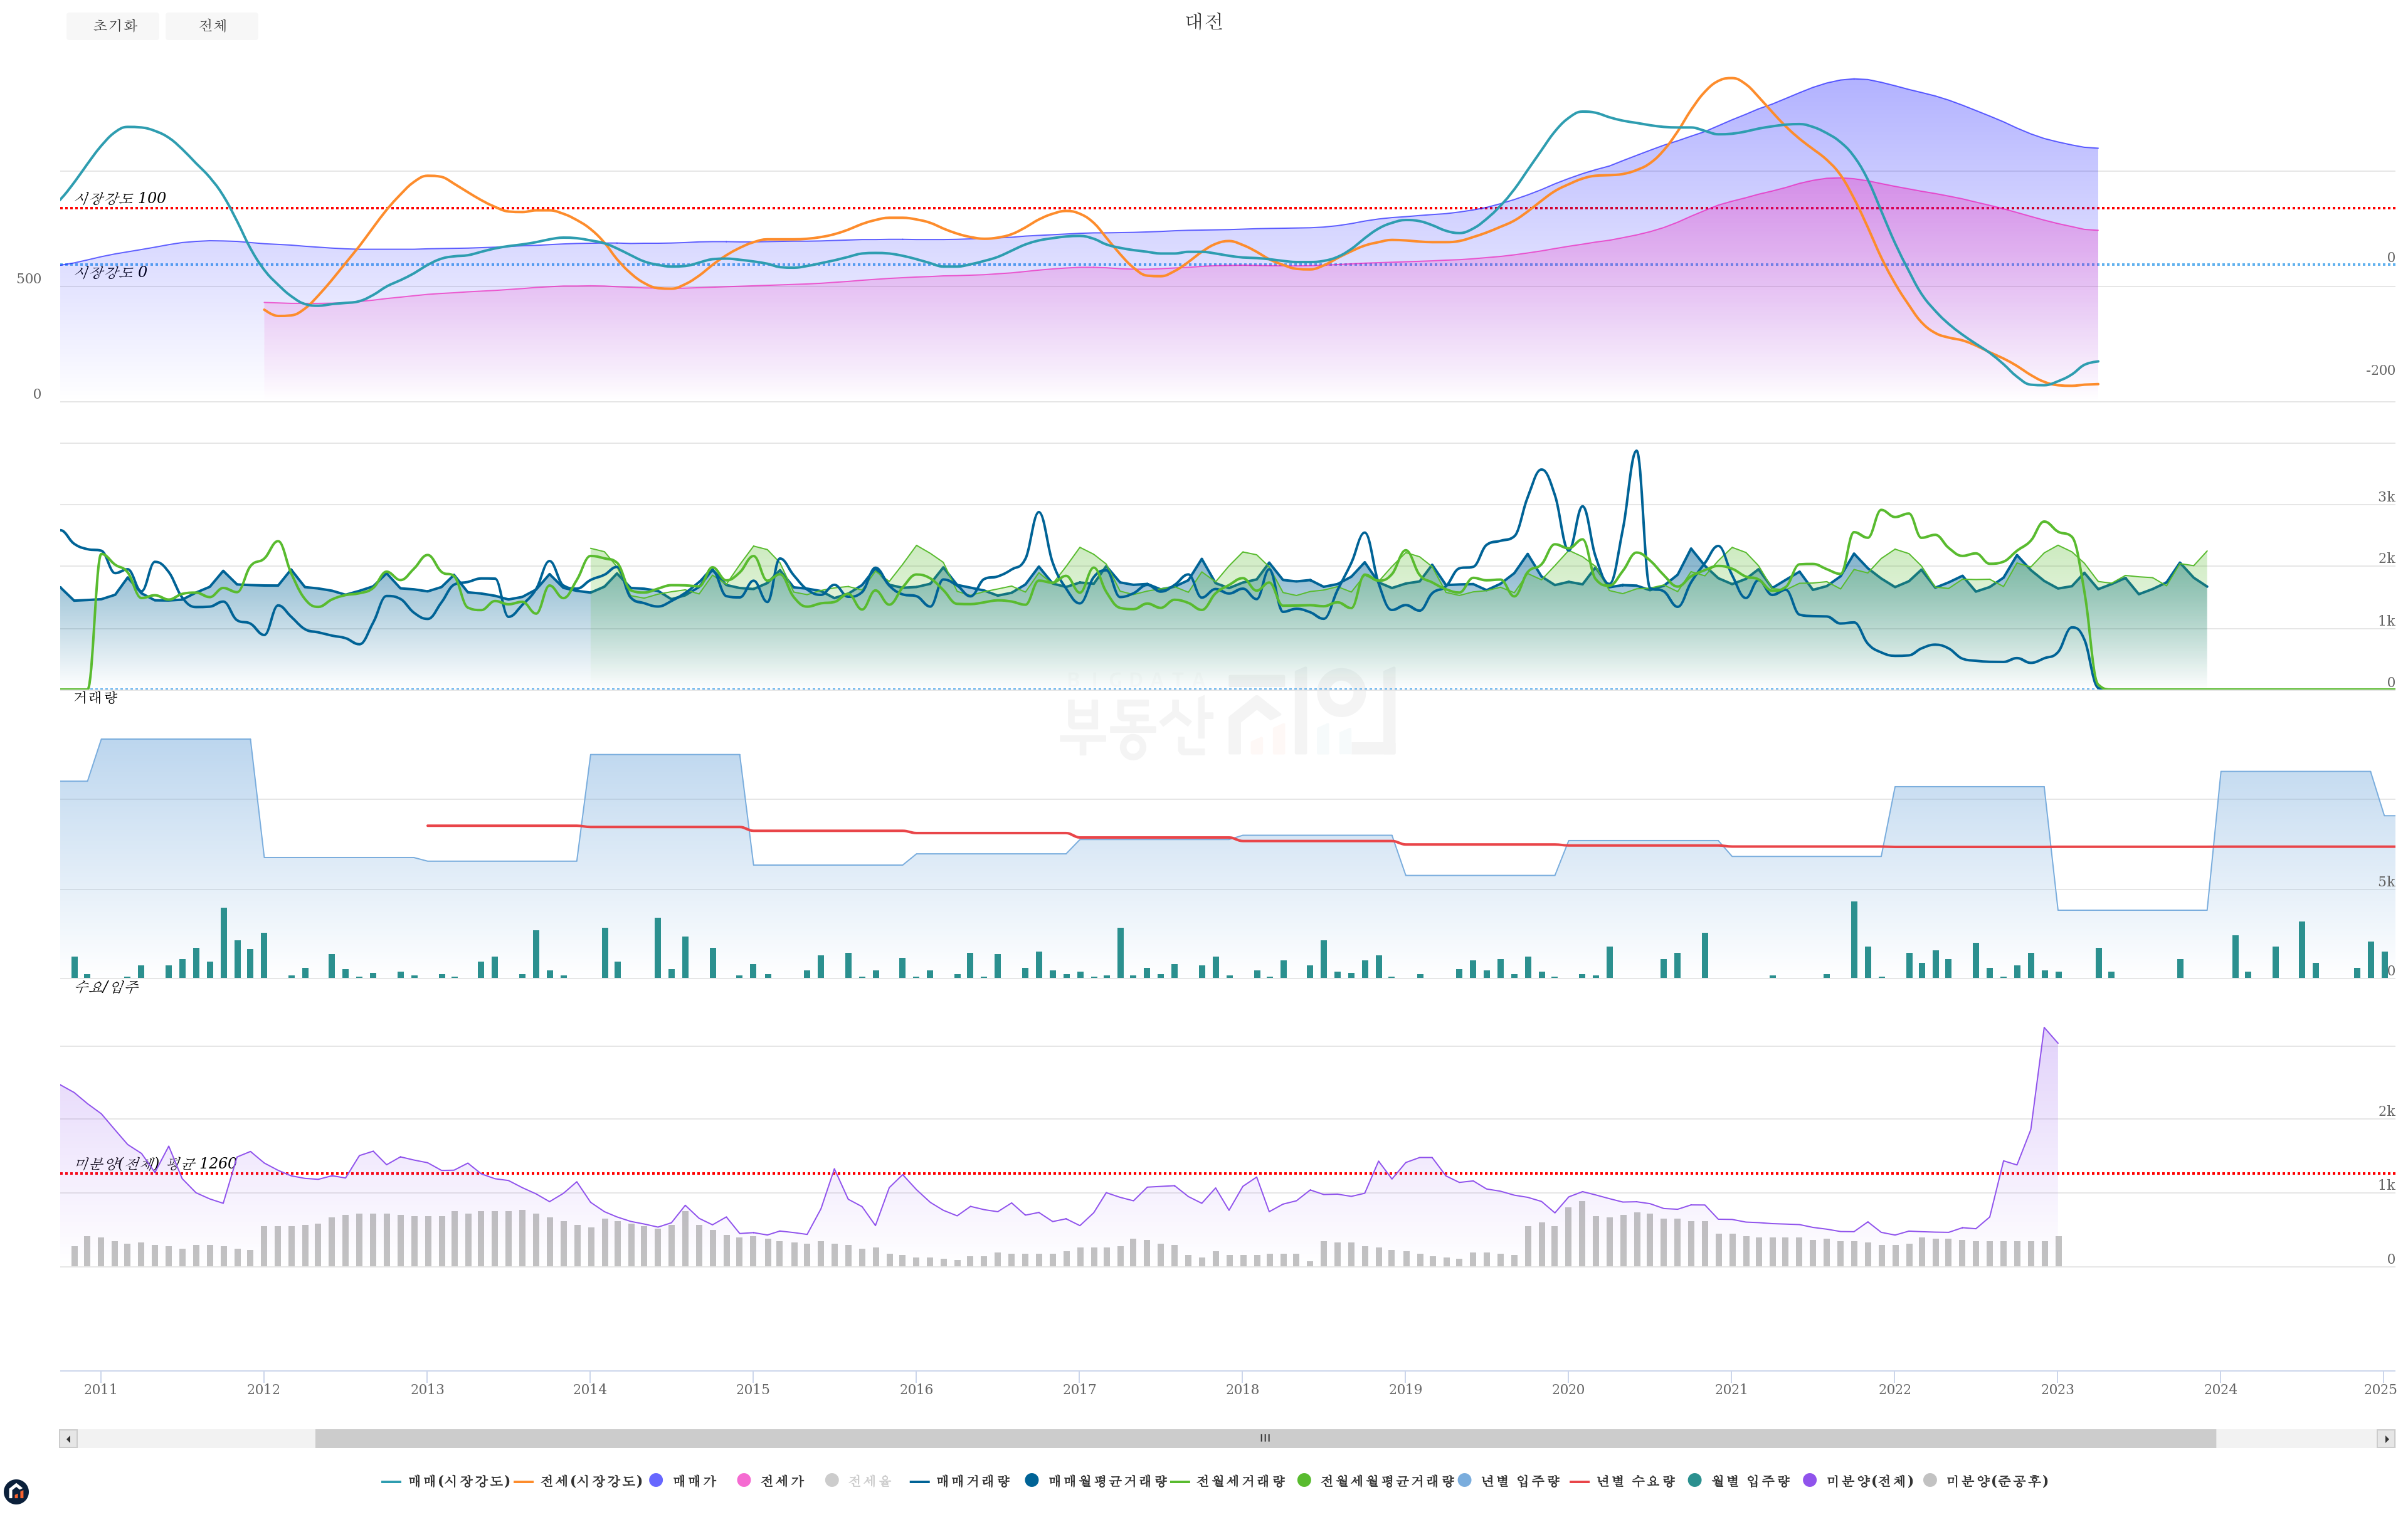Click the 전체 button

[212, 26]
